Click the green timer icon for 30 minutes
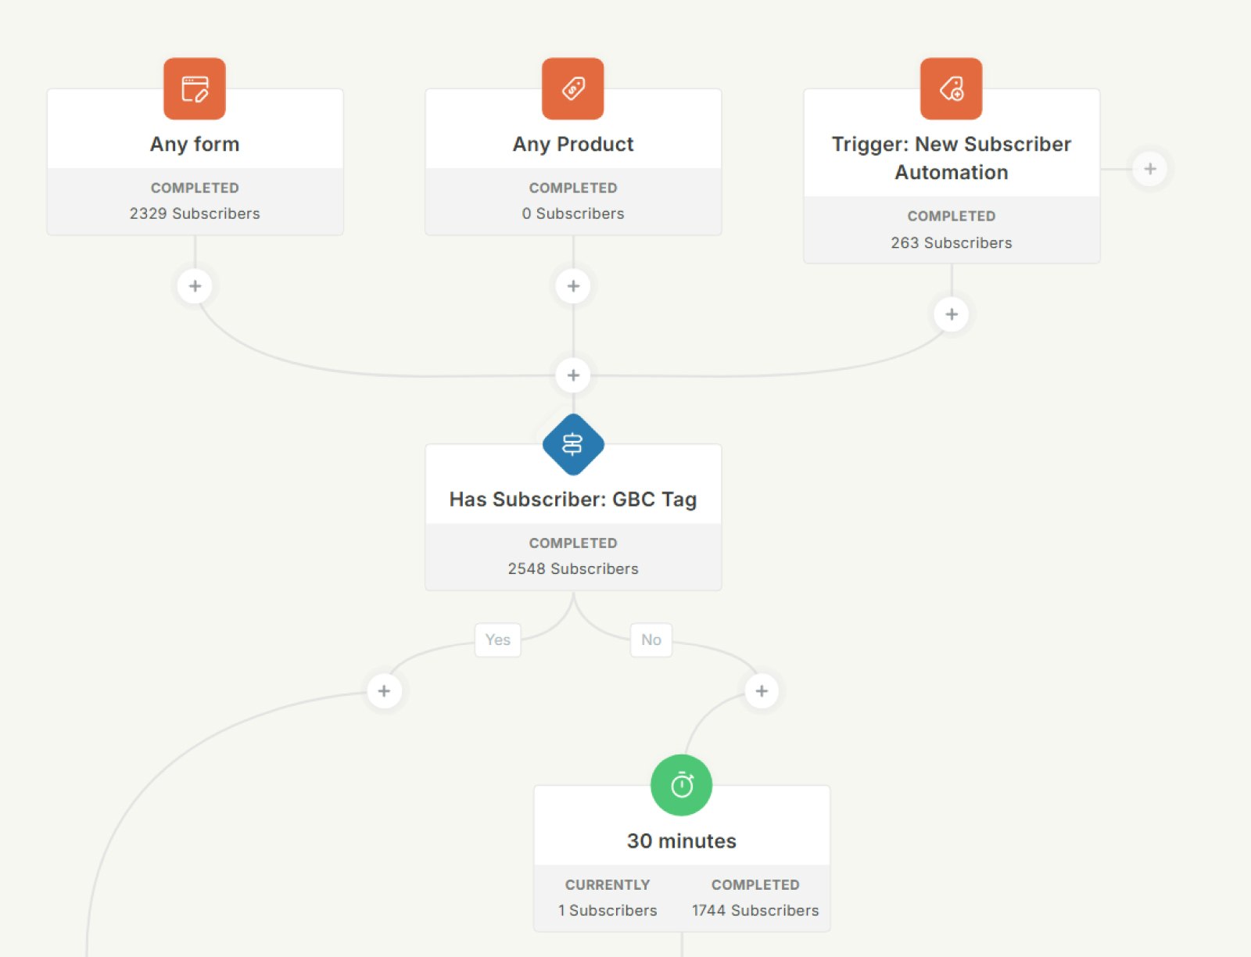 681,785
